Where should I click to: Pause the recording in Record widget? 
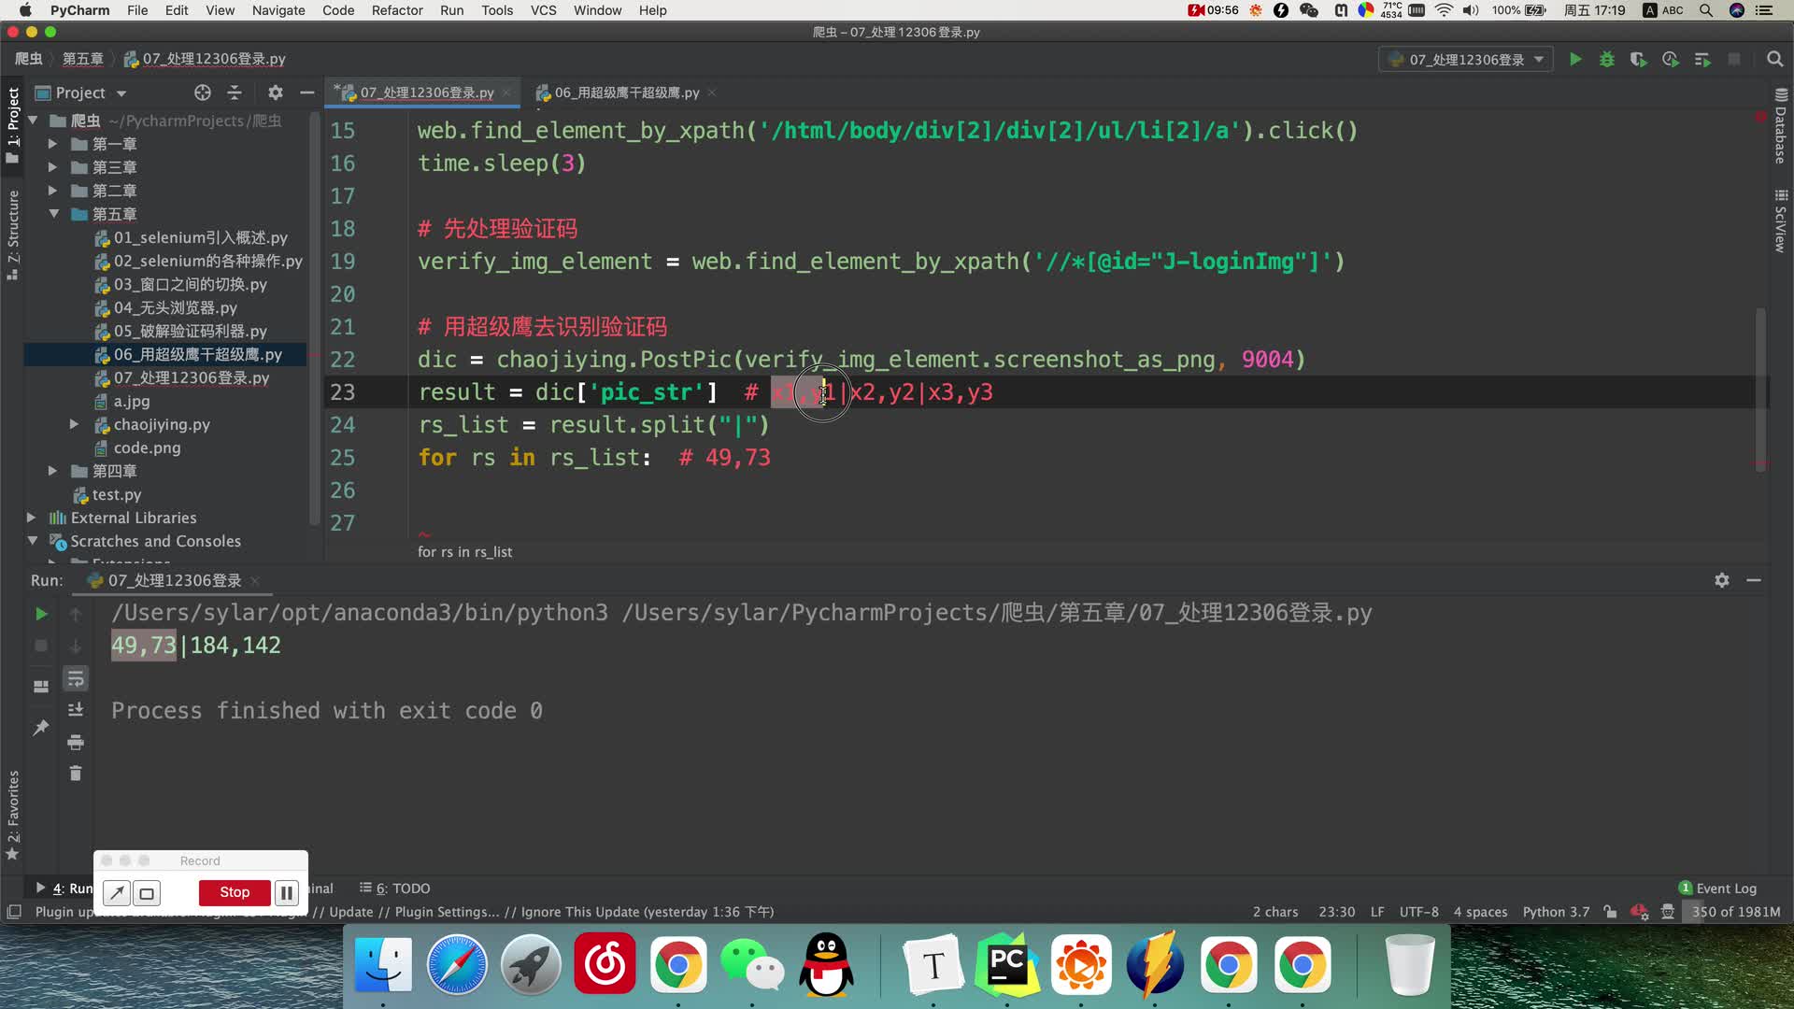287,892
